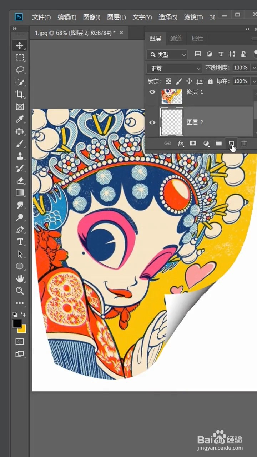Open the 图层(L) menu
Viewport: 257px width, 457px height.
(x=116, y=17)
